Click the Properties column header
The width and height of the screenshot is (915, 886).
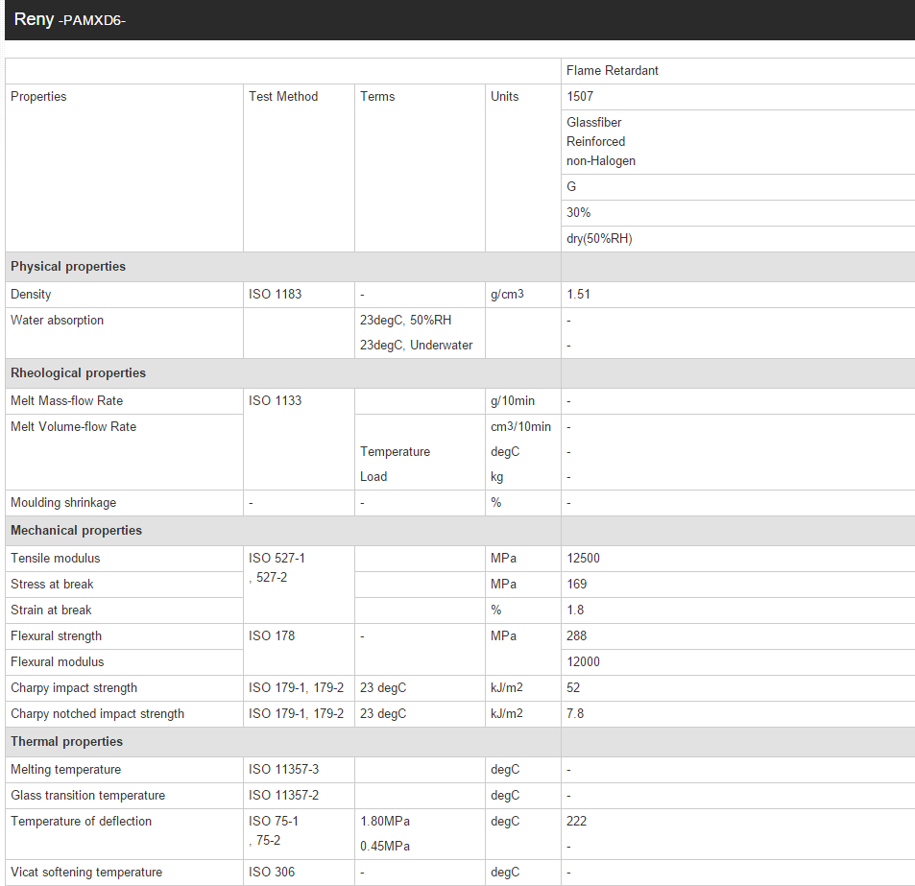(x=38, y=96)
